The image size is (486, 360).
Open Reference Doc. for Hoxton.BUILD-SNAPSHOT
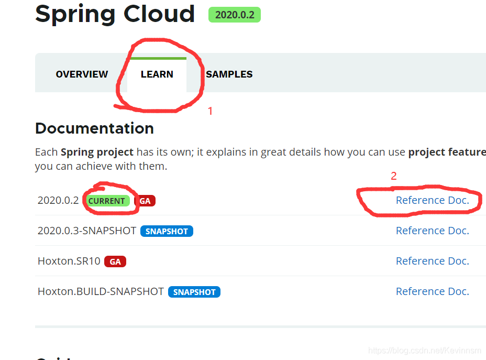pos(432,291)
